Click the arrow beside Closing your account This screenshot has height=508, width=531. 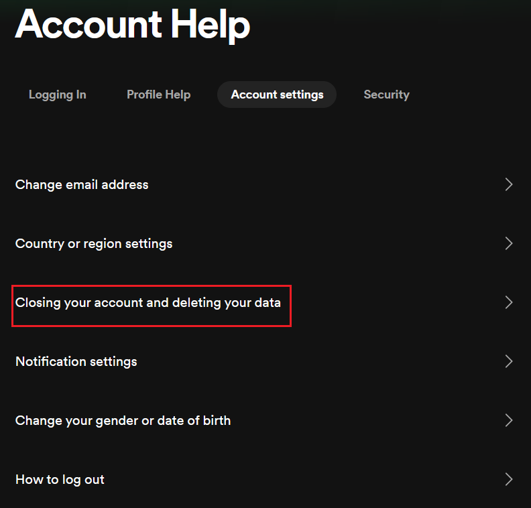(x=508, y=302)
